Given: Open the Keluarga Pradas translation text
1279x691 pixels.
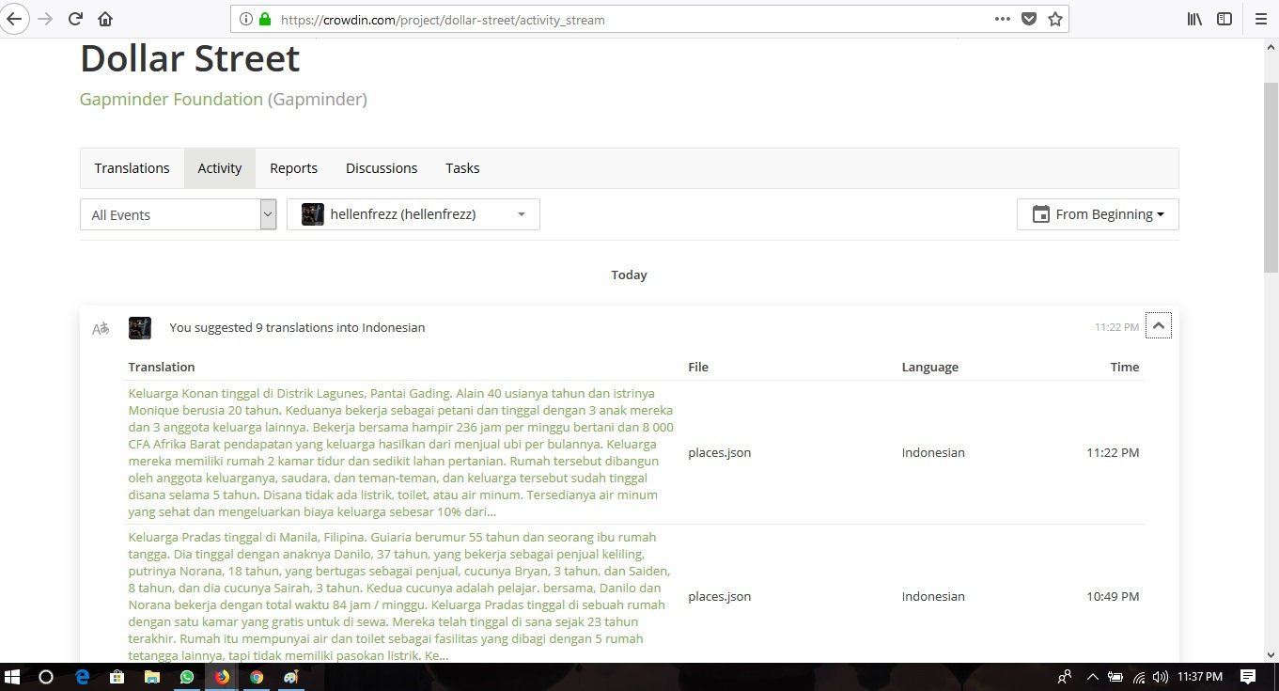Looking at the screenshot, I should (400, 596).
